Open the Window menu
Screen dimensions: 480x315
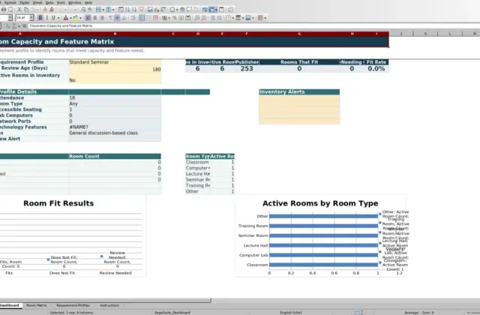click(x=75, y=3)
